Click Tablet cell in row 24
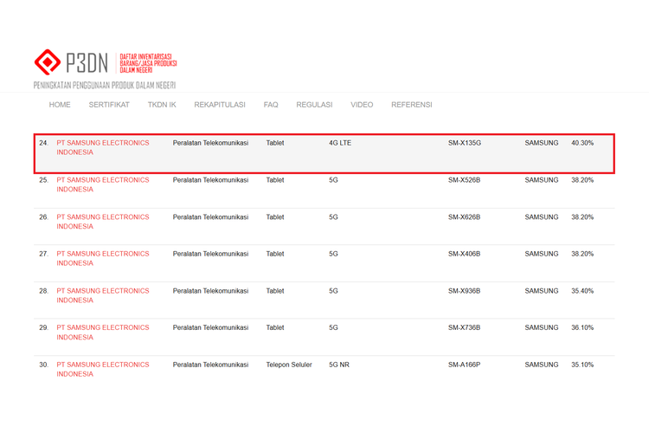 point(275,143)
